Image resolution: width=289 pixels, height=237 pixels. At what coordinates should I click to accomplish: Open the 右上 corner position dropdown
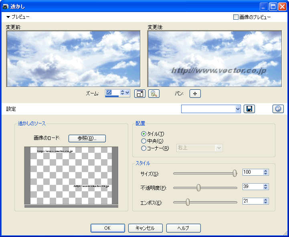pyautogui.click(x=219, y=148)
